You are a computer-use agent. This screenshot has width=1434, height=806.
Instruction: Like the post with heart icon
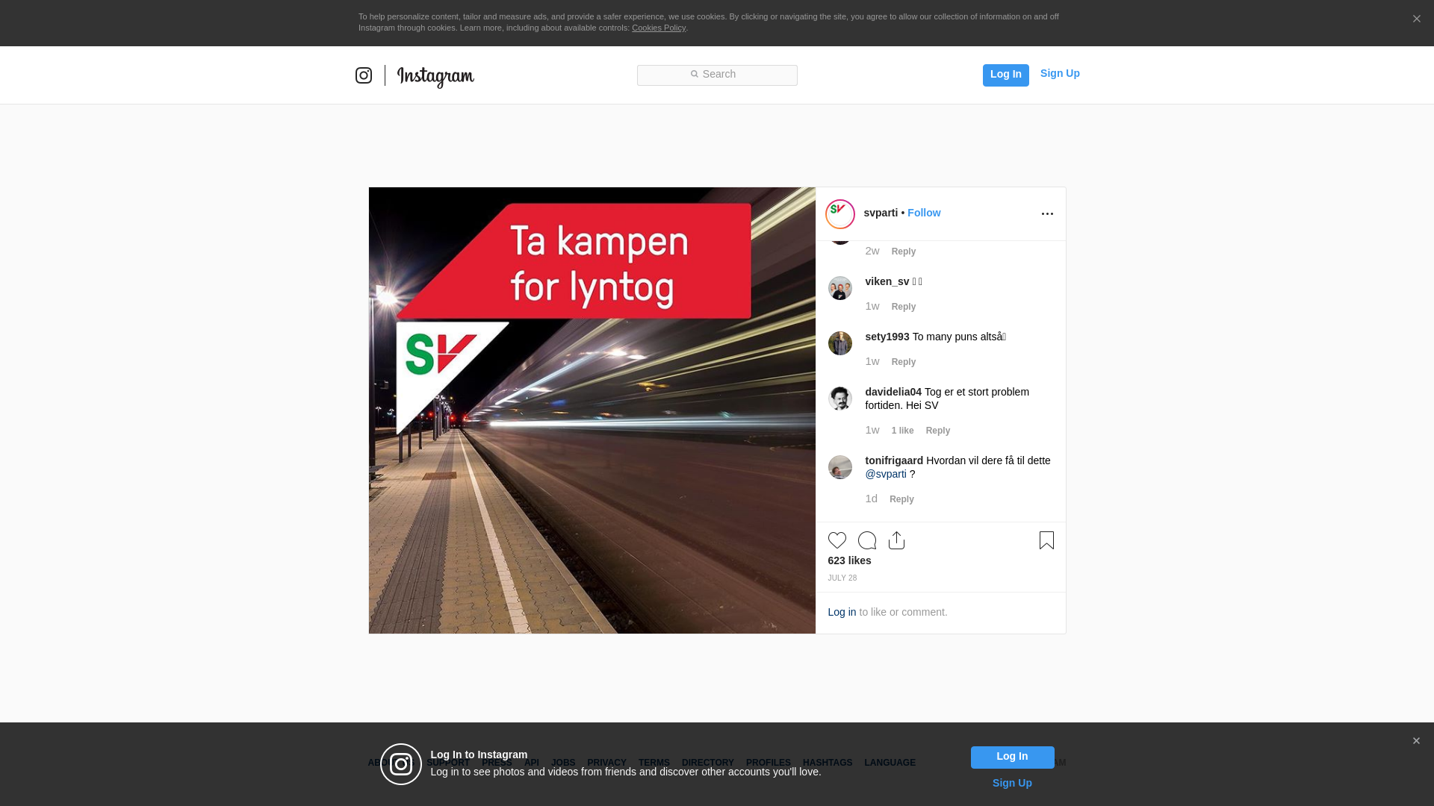point(837,540)
